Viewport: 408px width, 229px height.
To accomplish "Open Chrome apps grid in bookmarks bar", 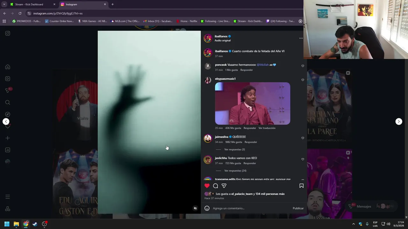I will pyautogui.click(x=4, y=21).
